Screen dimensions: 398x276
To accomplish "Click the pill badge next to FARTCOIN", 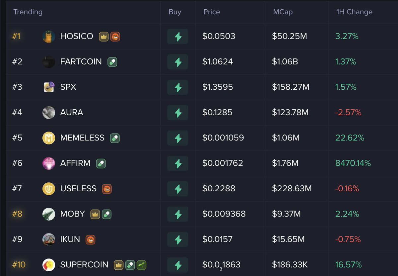I will [x=112, y=62].
